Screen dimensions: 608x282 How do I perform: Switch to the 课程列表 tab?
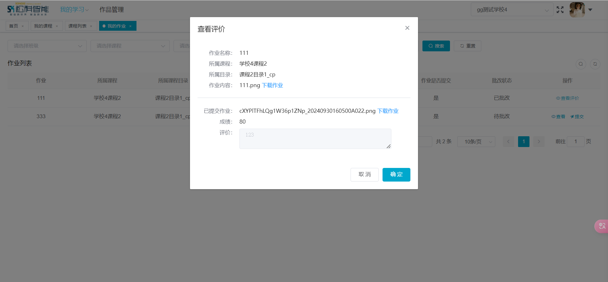(x=78, y=26)
